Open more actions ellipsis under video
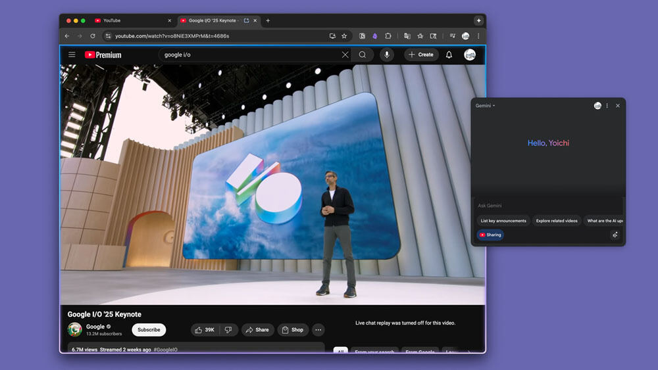The height and width of the screenshot is (370, 658). 318,330
